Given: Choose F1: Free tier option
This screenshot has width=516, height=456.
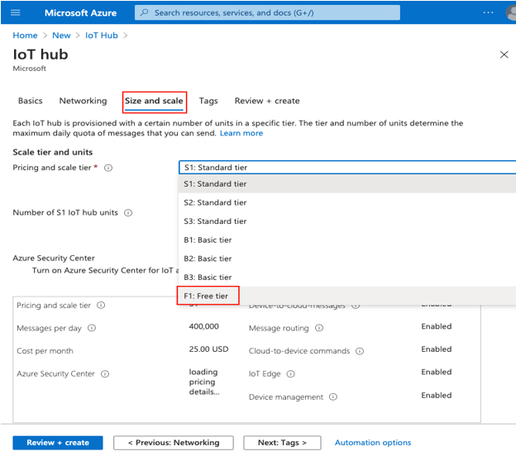Looking at the screenshot, I should [x=347, y=296].
